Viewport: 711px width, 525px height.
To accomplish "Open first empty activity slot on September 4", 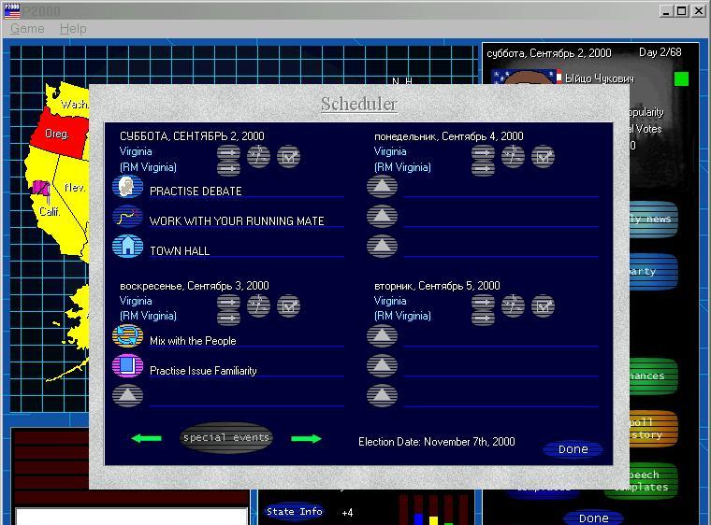I will pyautogui.click(x=382, y=188).
